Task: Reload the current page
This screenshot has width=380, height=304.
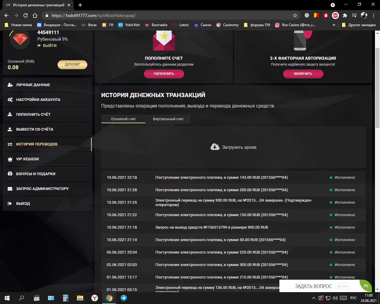Action: tap(26, 15)
